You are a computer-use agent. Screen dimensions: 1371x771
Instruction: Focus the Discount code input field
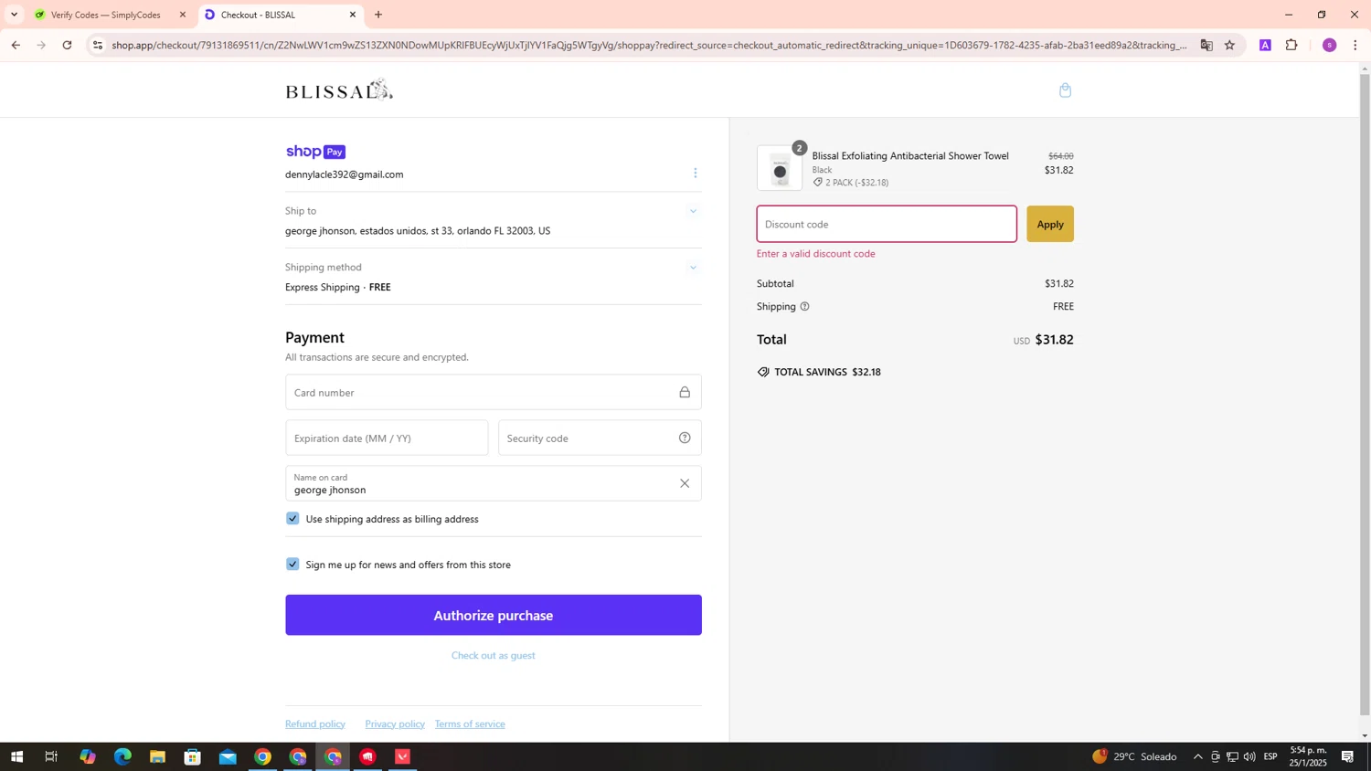pyautogui.click(x=887, y=224)
